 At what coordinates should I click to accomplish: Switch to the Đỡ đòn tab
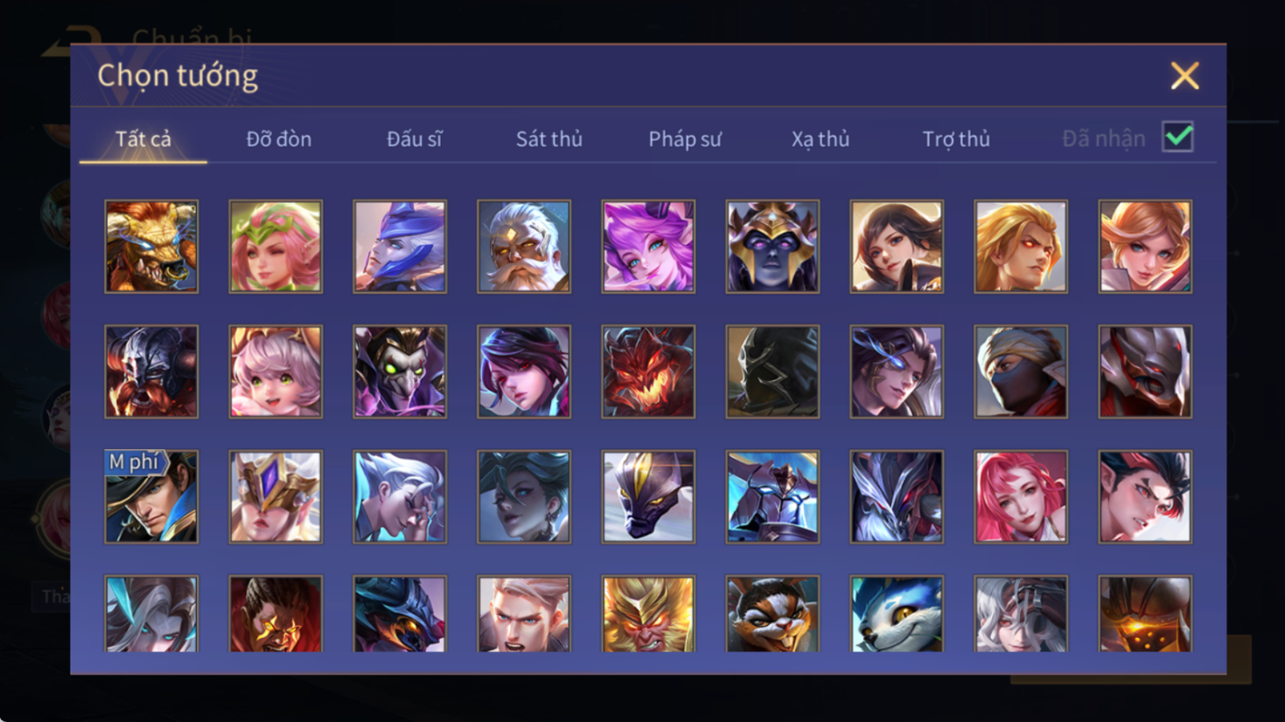[x=279, y=139]
